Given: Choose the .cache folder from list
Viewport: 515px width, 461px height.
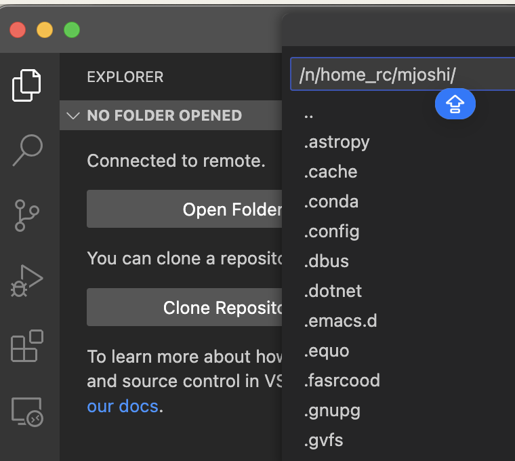Looking at the screenshot, I should 331,172.
